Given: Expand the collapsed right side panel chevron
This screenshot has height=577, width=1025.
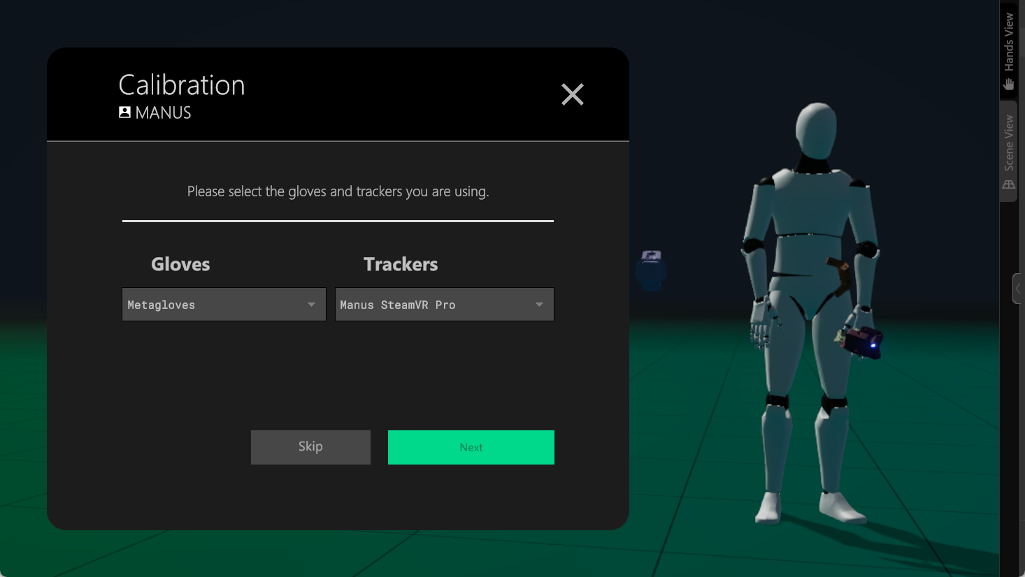Looking at the screenshot, I should pos(1018,288).
